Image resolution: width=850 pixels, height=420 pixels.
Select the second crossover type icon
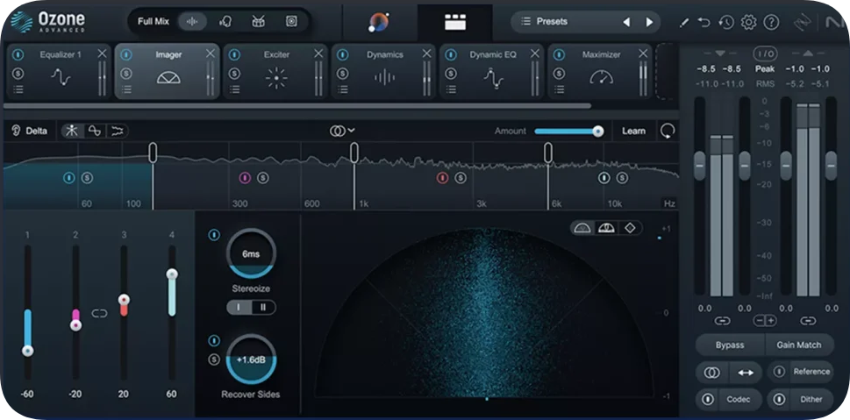[95, 131]
